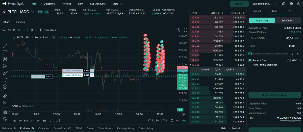Open the candlestick chart style picker

tap(32, 30)
